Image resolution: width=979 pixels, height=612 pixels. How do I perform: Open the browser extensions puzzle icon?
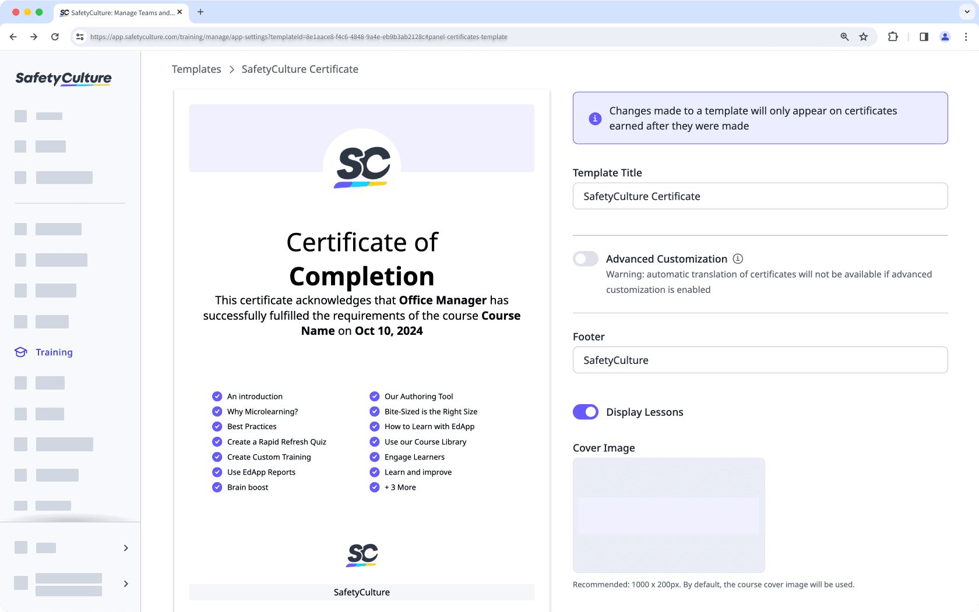[x=893, y=36]
